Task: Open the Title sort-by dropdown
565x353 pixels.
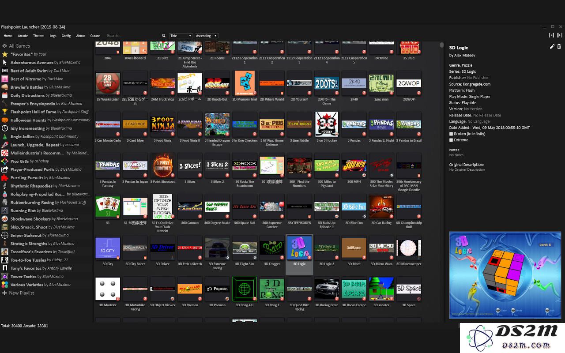Action: (x=181, y=36)
